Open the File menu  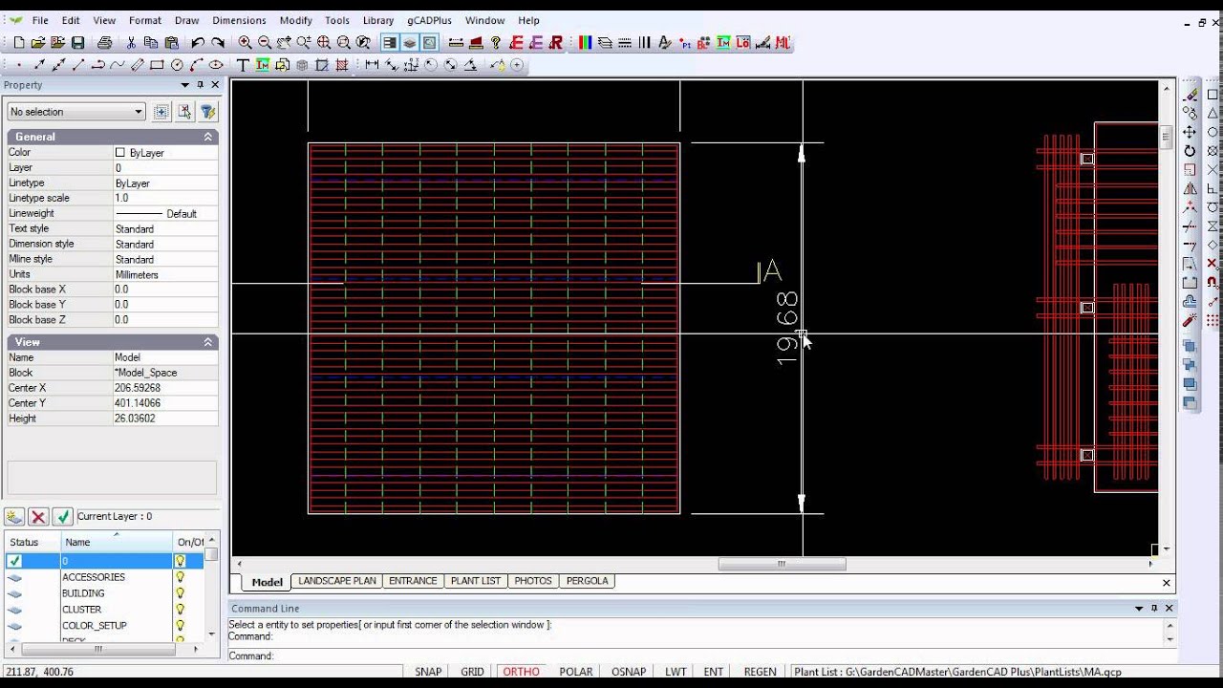40,20
